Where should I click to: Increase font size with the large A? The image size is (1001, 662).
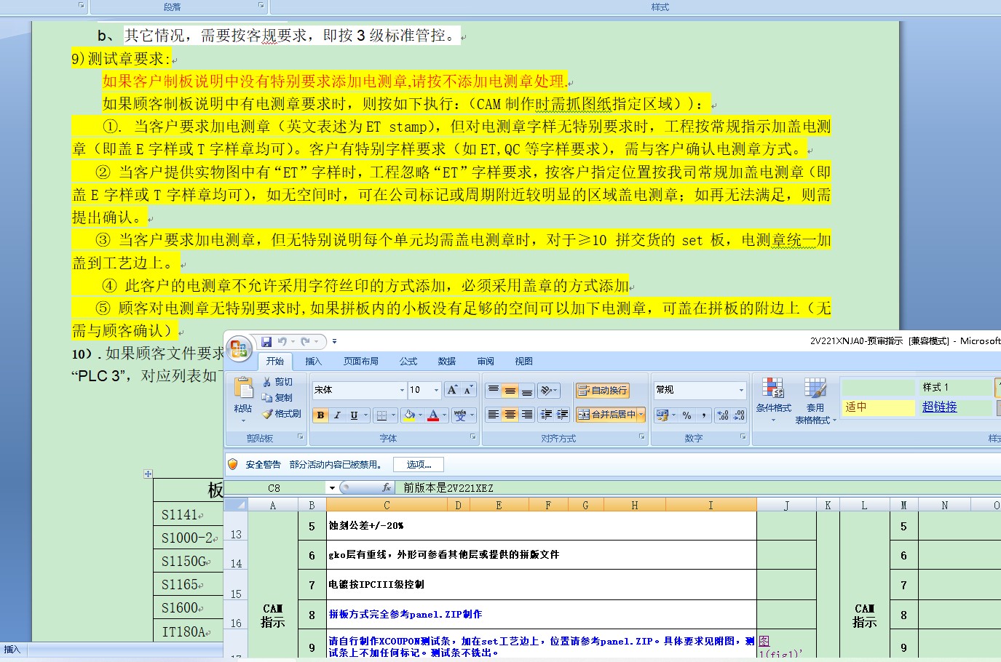point(452,390)
